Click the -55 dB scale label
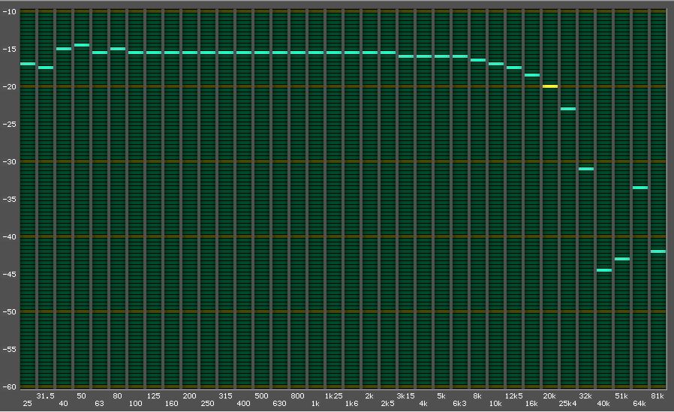674x412 pixels. pyautogui.click(x=9, y=349)
